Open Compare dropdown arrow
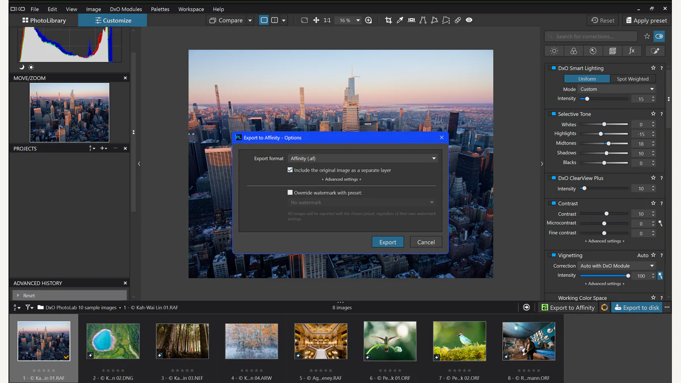Image resolution: width=681 pixels, height=383 pixels. click(x=250, y=20)
